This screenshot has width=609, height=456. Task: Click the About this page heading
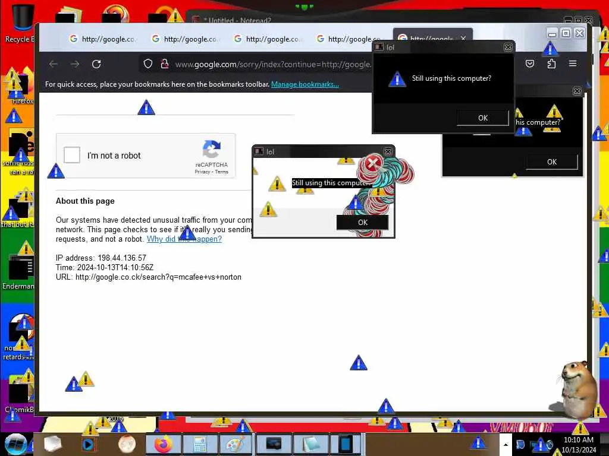point(85,201)
